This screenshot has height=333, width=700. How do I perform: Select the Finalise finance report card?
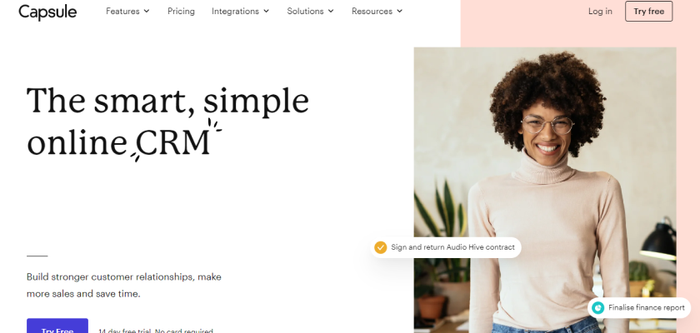[x=639, y=307]
